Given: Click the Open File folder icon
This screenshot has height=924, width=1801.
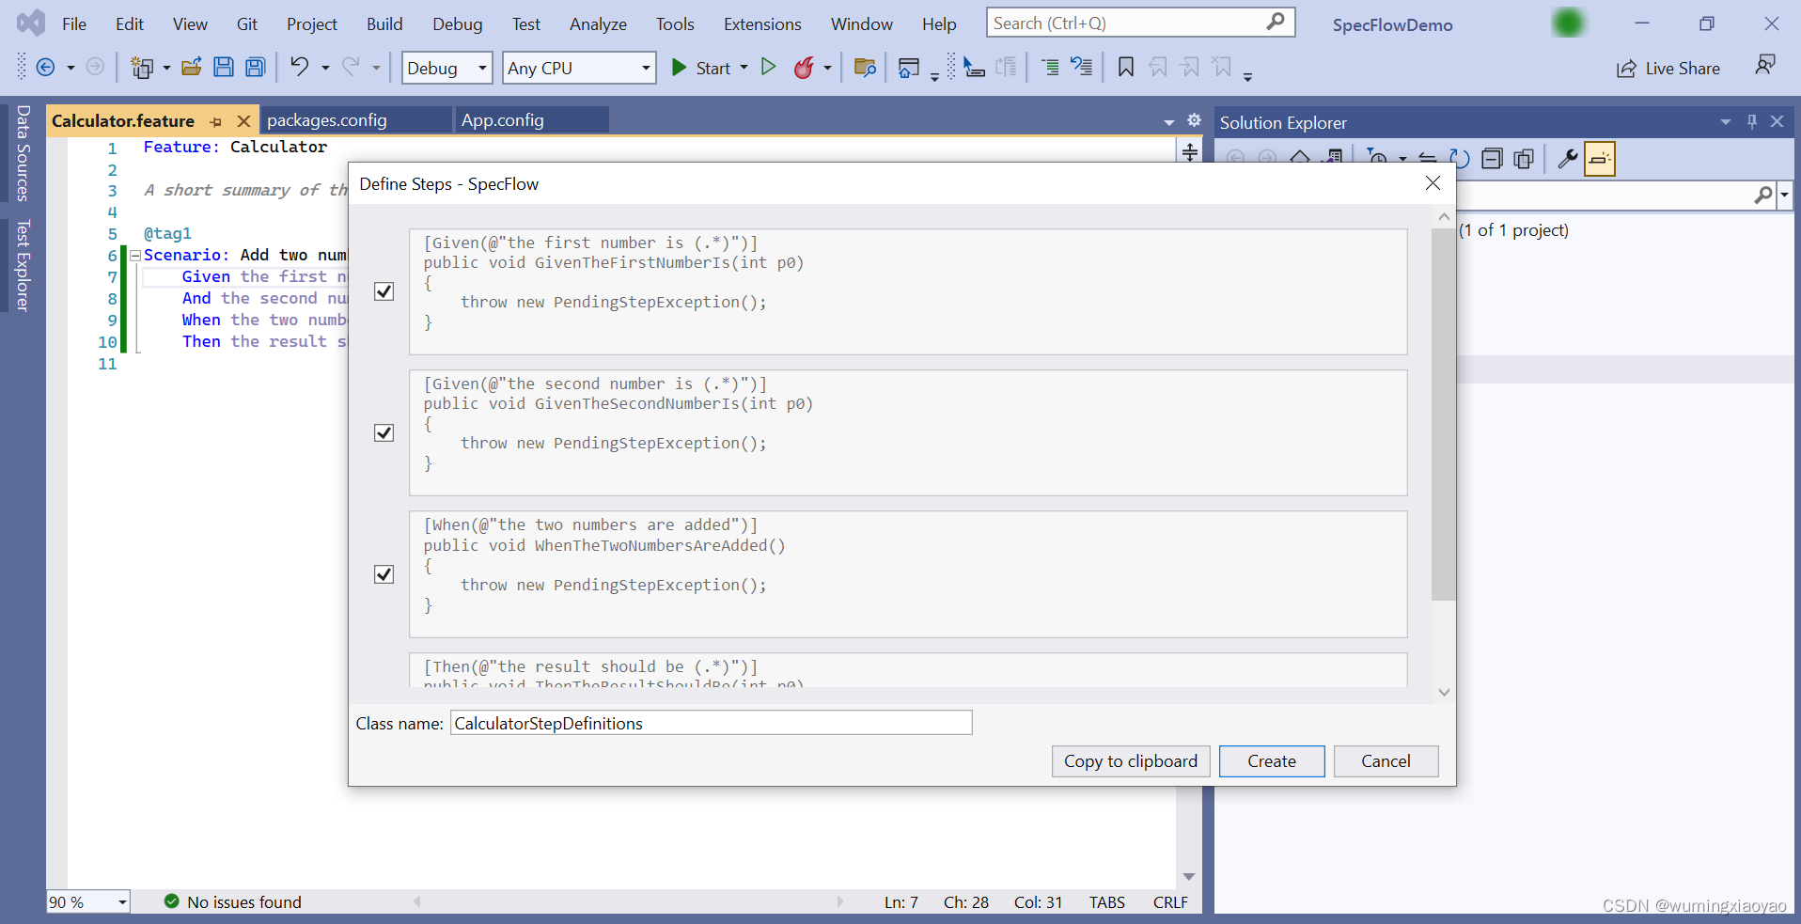Looking at the screenshot, I should [x=192, y=67].
